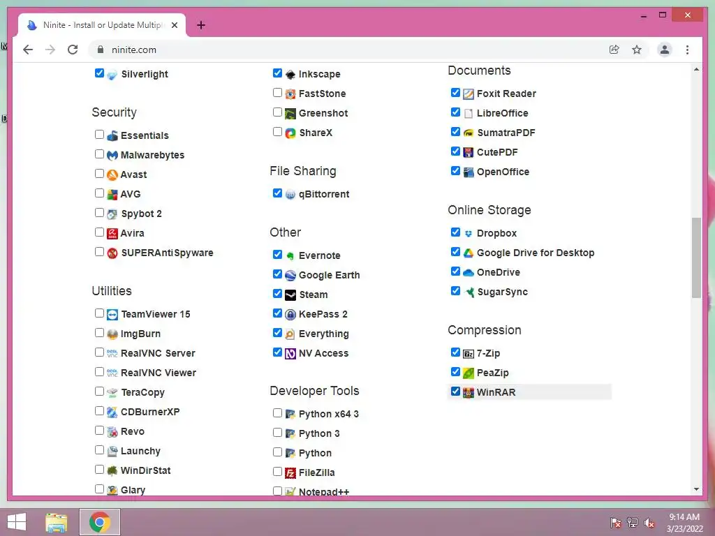The width and height of the screenshot is (715, 536).
Task: Click the Chrome taskbar icon
Action: coord(99,522)
